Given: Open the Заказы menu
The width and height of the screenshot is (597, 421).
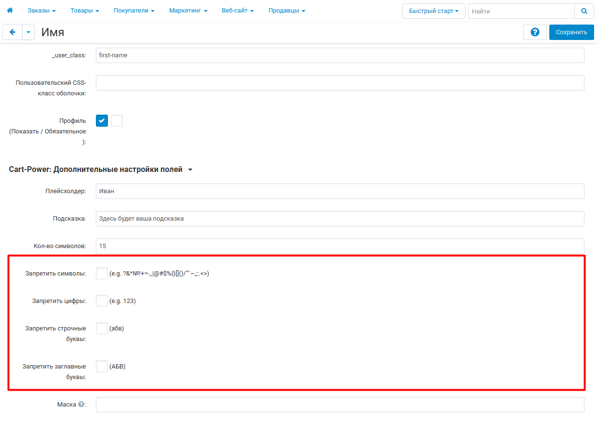Looking at the screenshot, I should pos(41,11).
